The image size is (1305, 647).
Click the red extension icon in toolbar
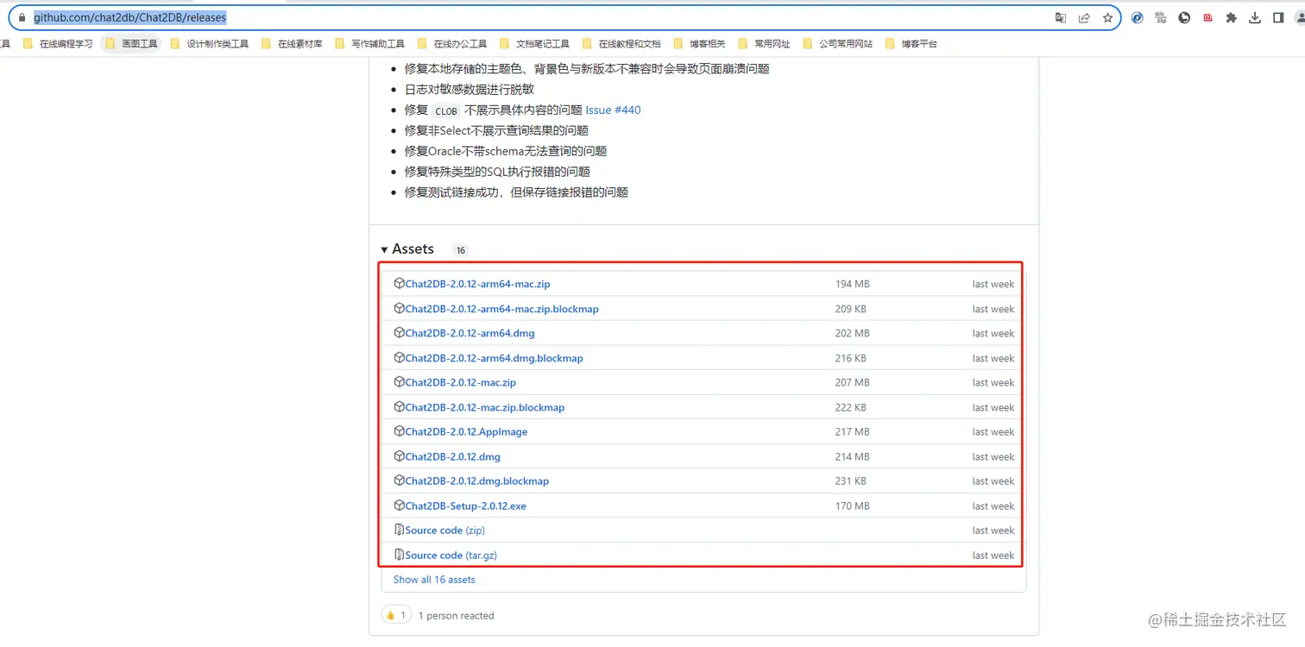pyautogui.click(x=1208, y=17)
